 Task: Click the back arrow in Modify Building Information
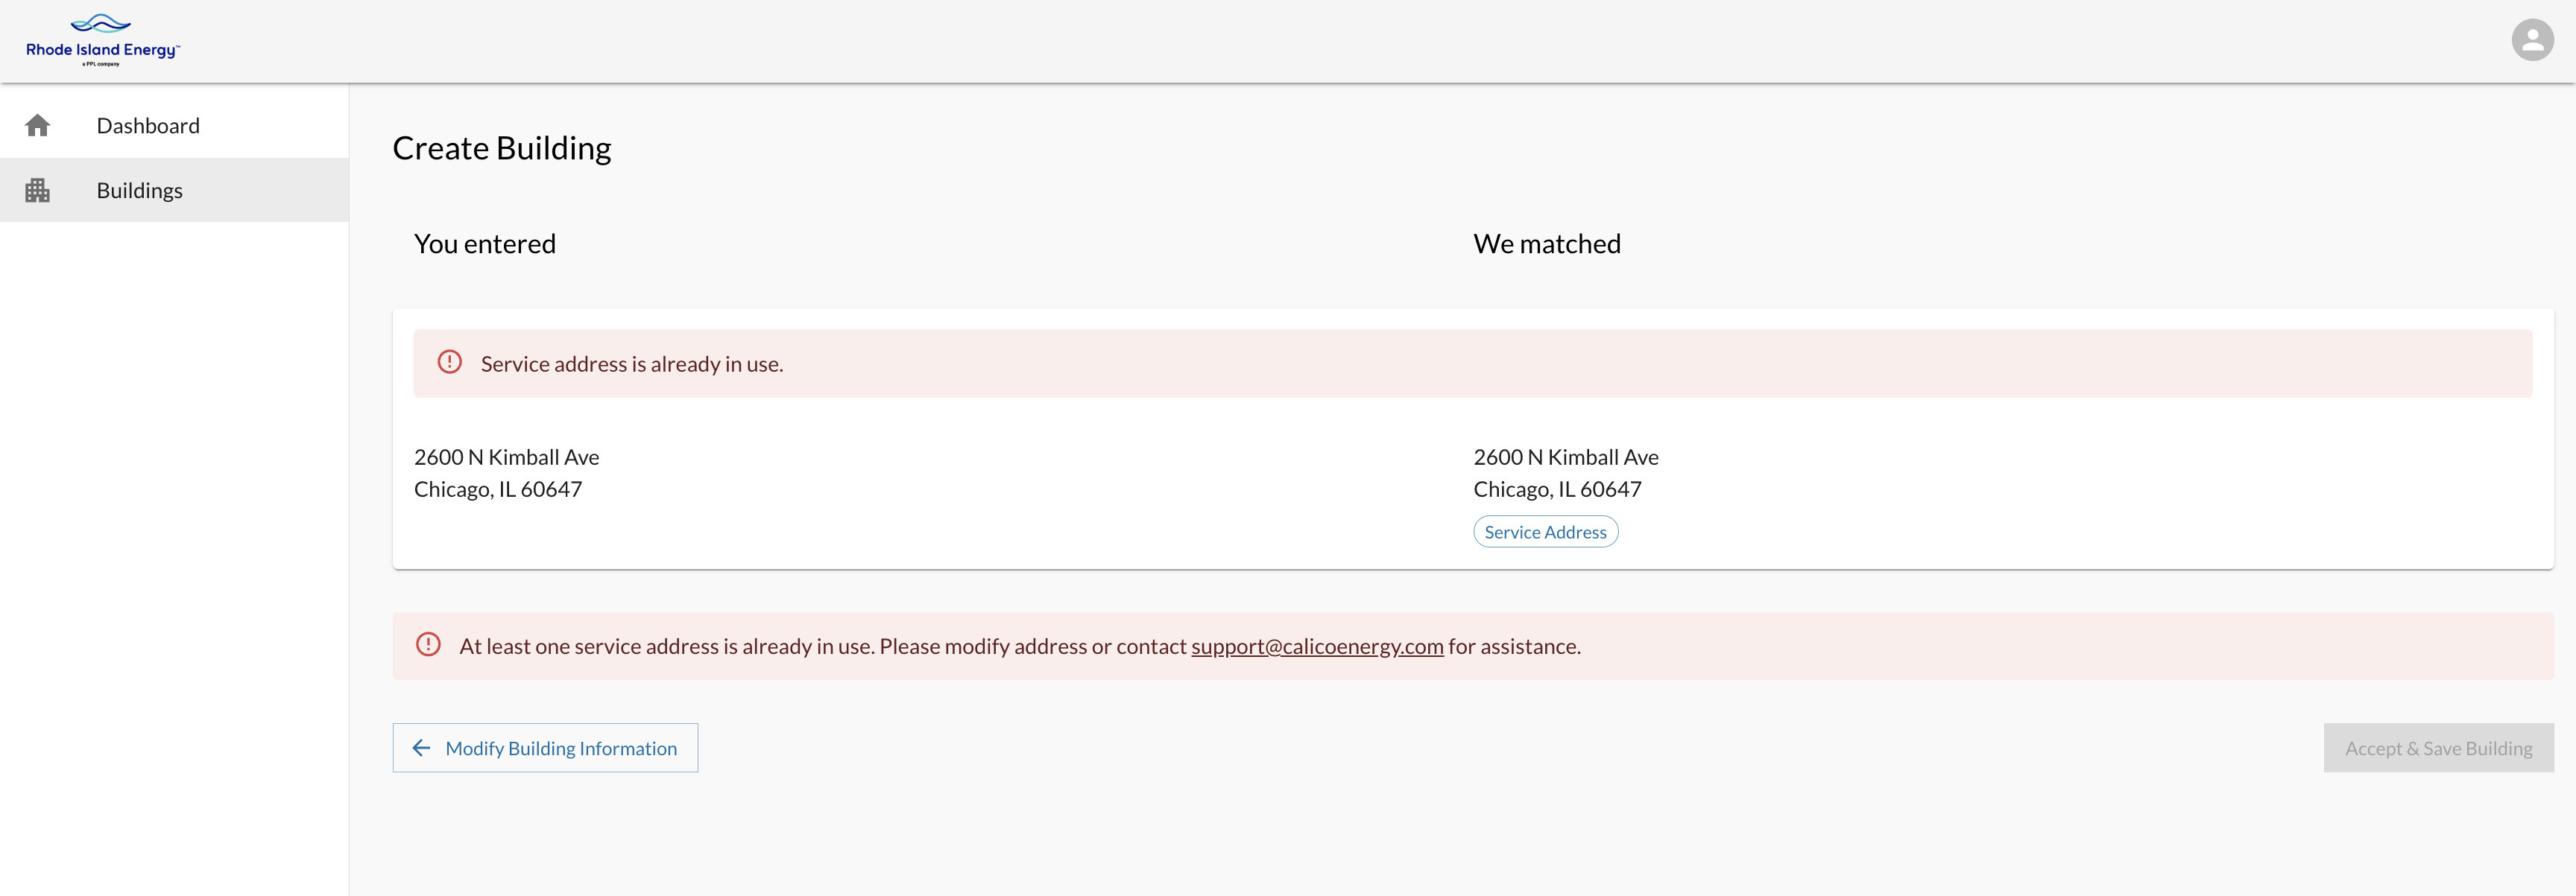click(x=422, y=749)
